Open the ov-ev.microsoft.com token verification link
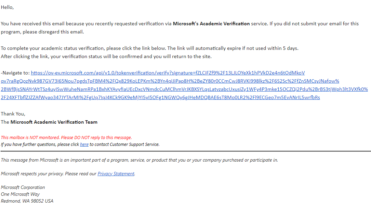 click(168, 73)
